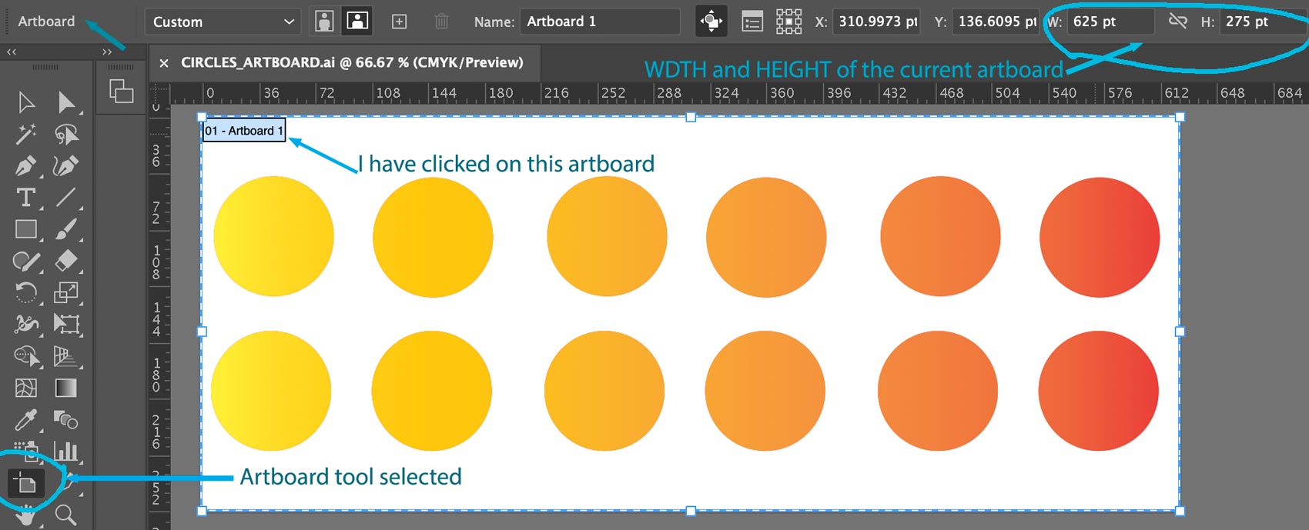Open Artboard Options dialog icon
This screenshot has width=1309, height=530.
click(752, 22)
